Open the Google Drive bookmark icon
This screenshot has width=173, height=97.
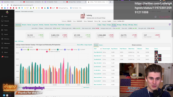click(x=45, y=8)
